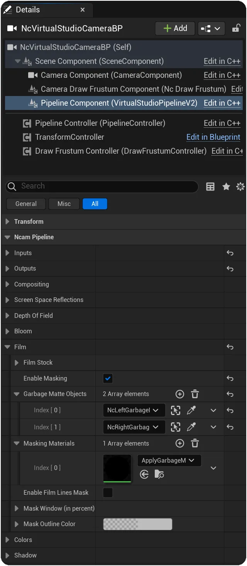Expand the Inputs property

7,253
